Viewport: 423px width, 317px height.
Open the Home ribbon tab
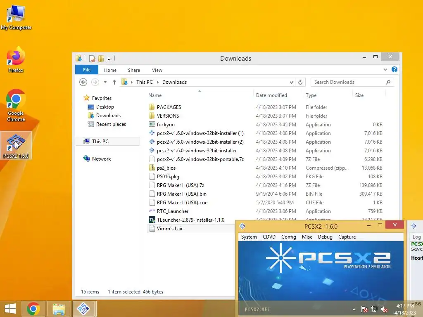(110, 70)
